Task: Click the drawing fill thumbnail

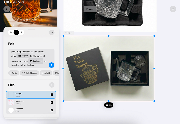Action: pyautogui.click(x=11, y=102)
